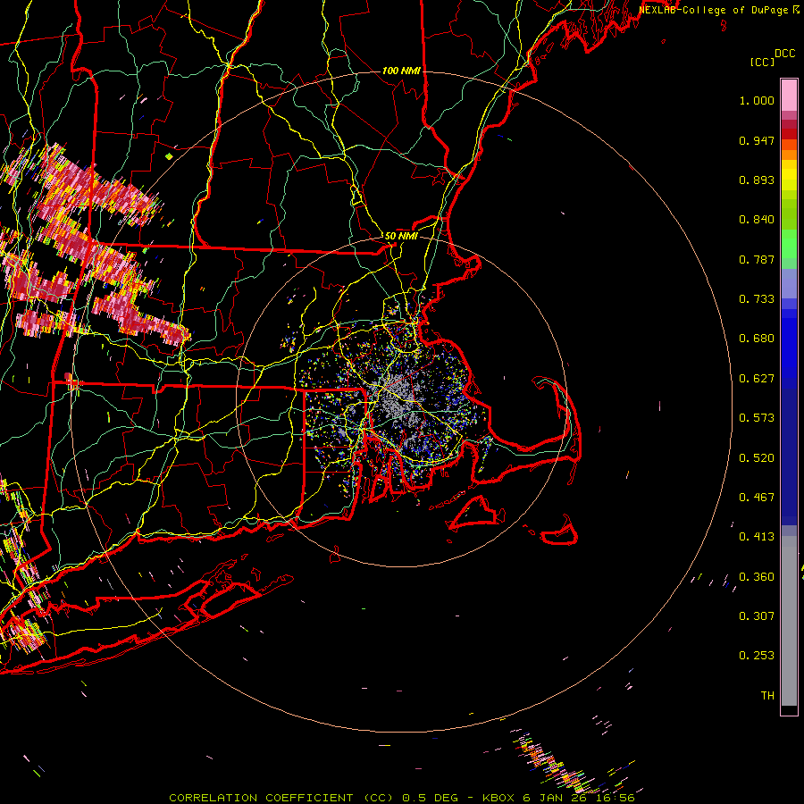Click the 0.893 legend value
The height and width of the screenshot is (804, 804).
(x=757, y=180)
